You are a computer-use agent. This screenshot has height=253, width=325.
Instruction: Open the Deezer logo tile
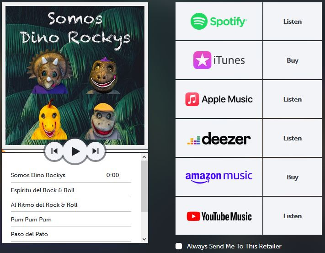click(x=219, y=138)
